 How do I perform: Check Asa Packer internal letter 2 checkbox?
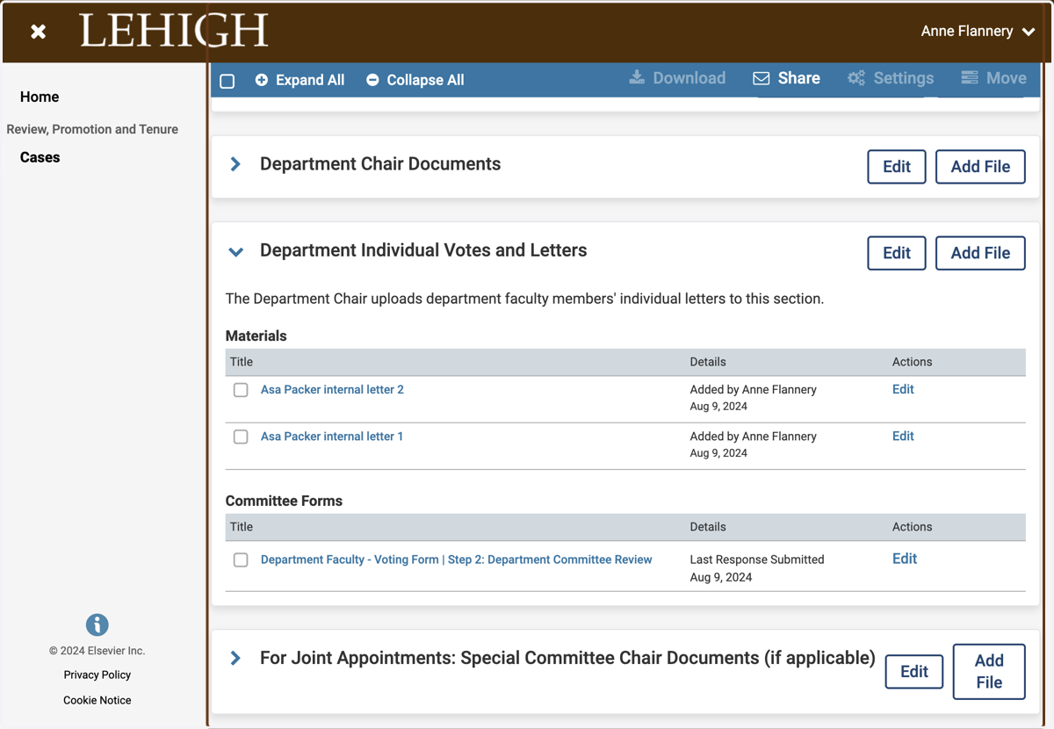point(241,390)
